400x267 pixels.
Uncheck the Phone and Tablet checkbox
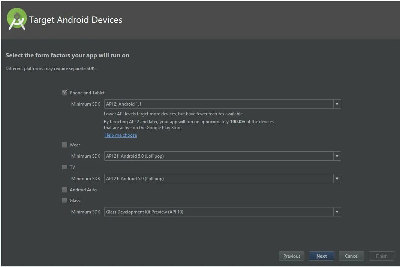coord(65,92)
